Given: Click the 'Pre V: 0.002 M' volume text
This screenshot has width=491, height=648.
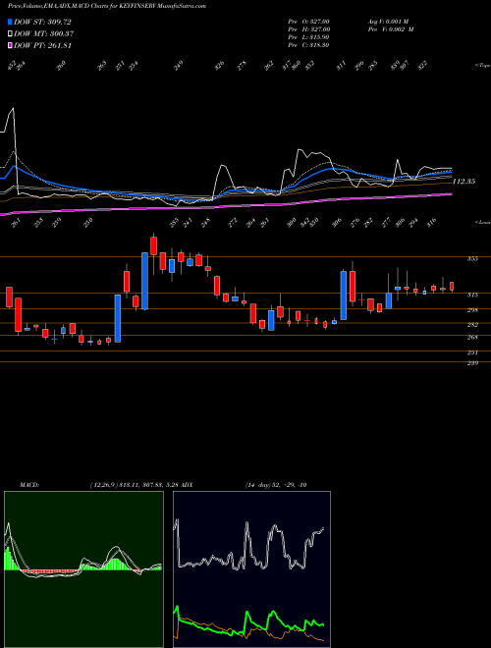Looking at the screenshot, I should point(391,29).
